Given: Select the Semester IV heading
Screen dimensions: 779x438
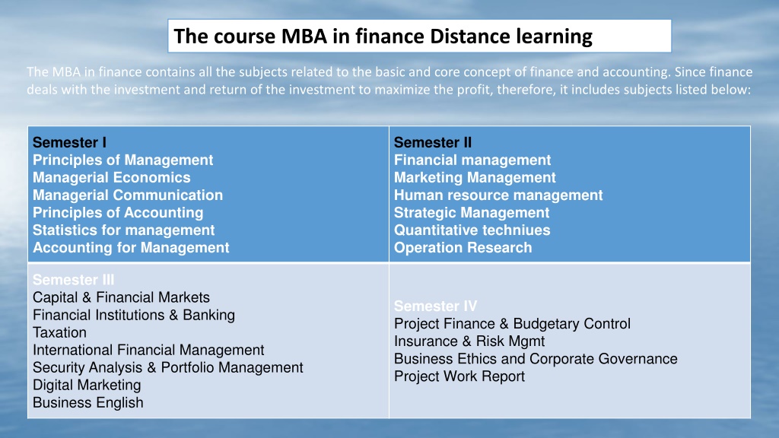Looking at the screenshot, I should point(436,306).
